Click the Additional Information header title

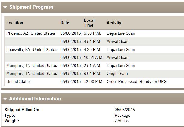coord(35,99)
